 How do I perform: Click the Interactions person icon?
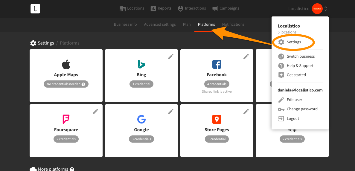point(180,8)
